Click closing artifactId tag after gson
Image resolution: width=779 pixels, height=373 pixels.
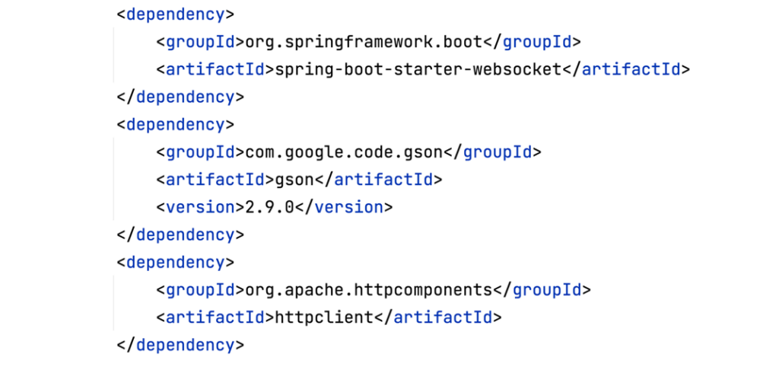(x=378, y=180)
